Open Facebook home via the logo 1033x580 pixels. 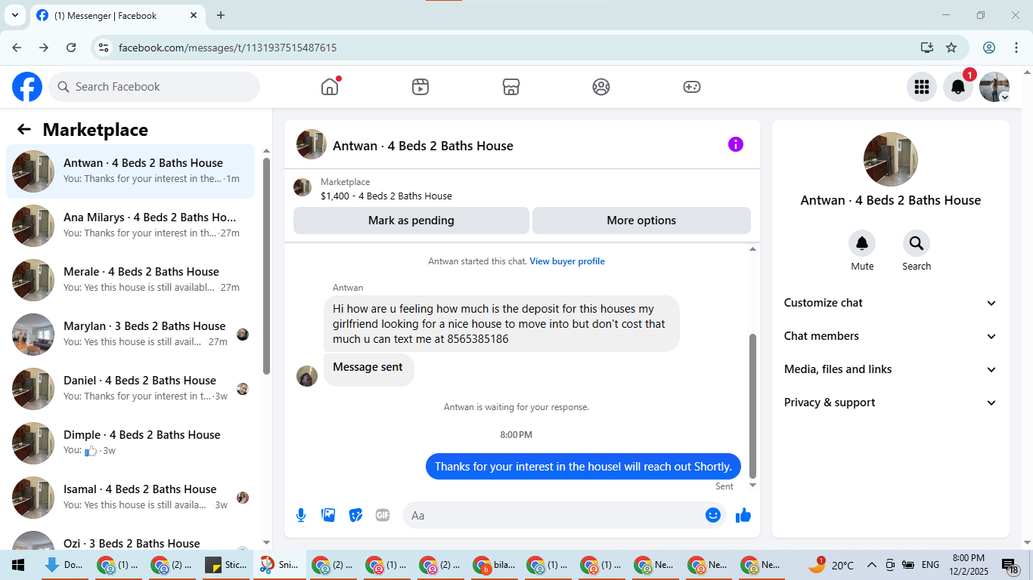27,87
